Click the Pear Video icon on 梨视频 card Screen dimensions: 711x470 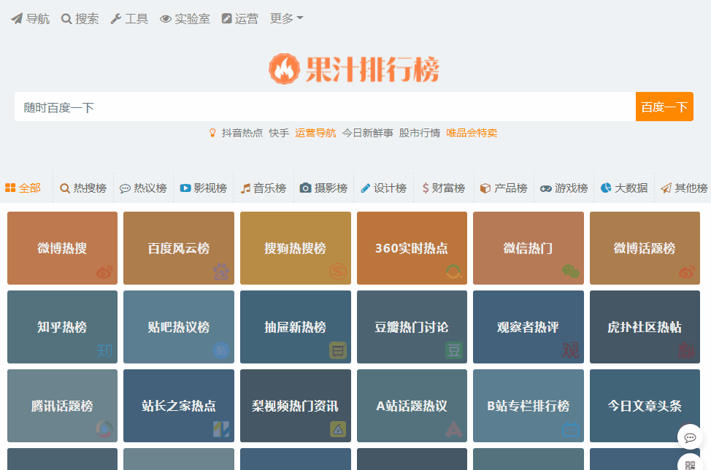[x=338, y=429]
